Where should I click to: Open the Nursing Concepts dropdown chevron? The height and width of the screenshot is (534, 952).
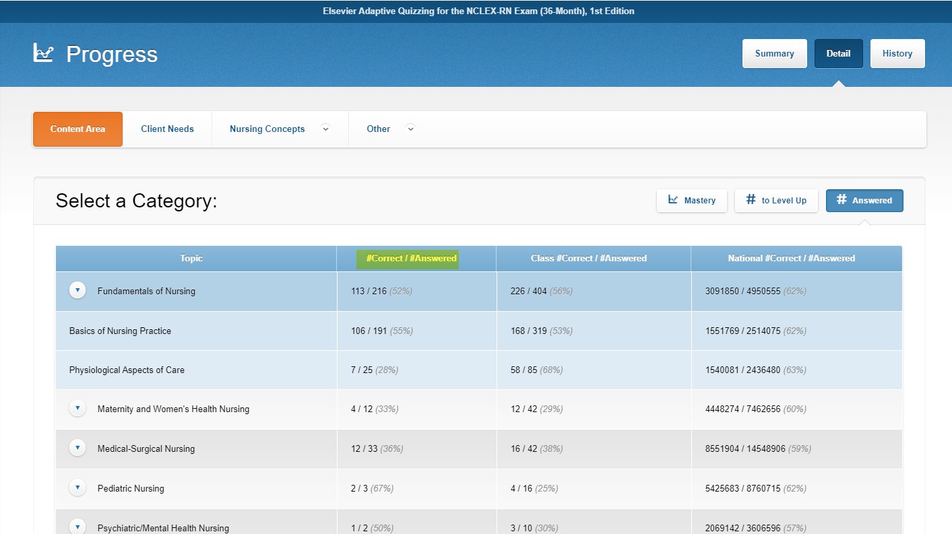click(325, 129)
